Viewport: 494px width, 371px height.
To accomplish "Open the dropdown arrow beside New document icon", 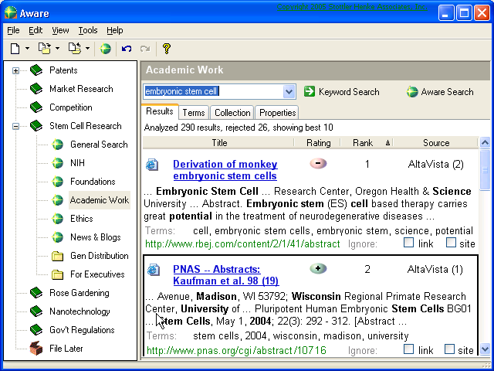I will 27,49.
